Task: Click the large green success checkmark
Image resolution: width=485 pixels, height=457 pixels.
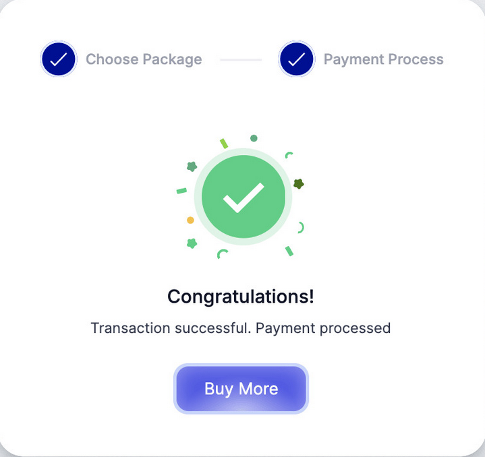Action: [x=243, y=197]
